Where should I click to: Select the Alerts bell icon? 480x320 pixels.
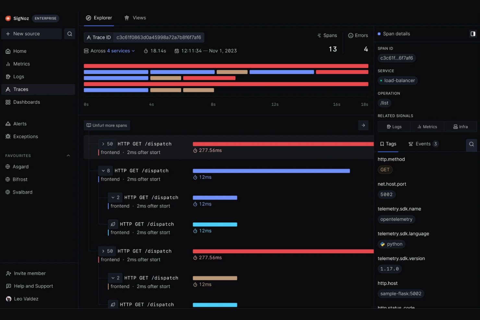coord(20,124)
